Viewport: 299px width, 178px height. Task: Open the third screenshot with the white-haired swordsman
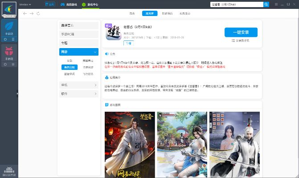(x=234, y=145)
